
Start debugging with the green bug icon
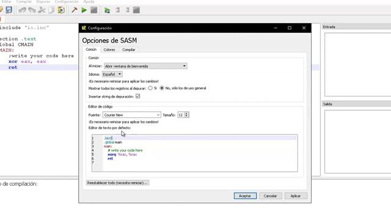pyautogui.click(x=108, y=10)
